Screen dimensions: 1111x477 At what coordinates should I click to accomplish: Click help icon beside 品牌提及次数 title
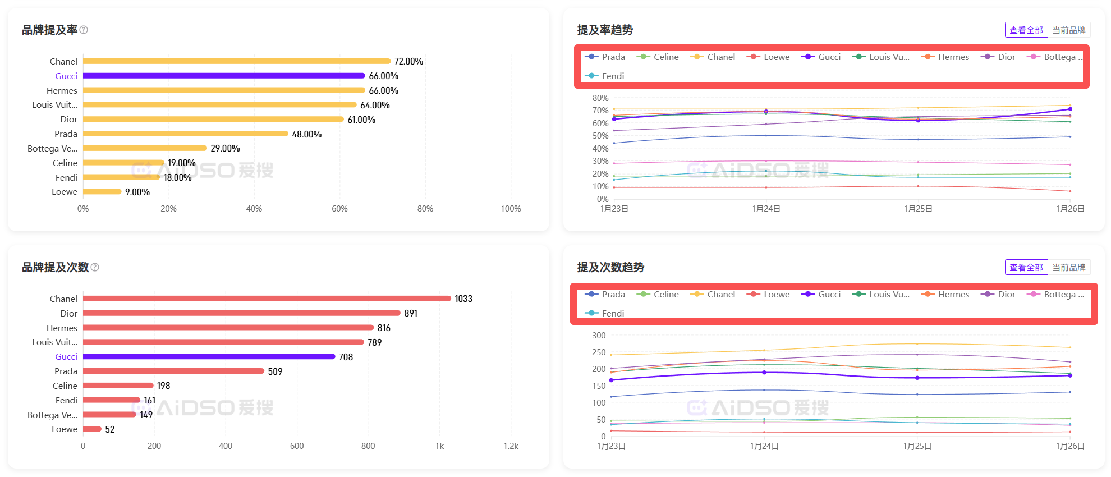[95, 267]
